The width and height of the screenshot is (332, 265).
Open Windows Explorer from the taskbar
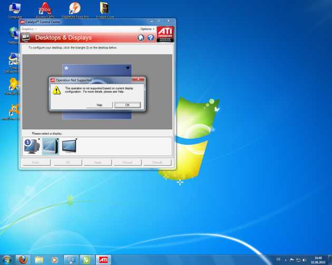point(39,260)
